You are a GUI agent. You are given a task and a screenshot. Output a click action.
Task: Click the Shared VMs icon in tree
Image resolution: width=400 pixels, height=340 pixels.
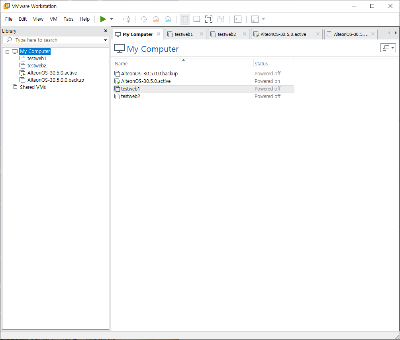[15, 87]
